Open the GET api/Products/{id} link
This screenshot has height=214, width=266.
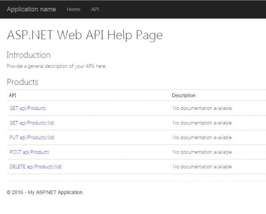click(x=32, y=123)
